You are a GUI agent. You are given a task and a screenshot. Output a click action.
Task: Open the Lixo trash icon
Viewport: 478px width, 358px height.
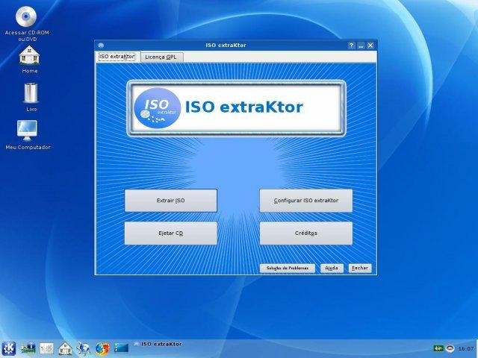(31, 97)
